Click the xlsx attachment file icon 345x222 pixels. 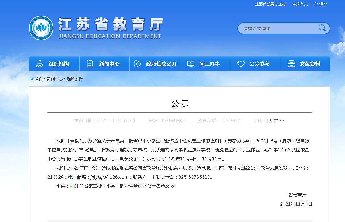click(x=72, y=186)
